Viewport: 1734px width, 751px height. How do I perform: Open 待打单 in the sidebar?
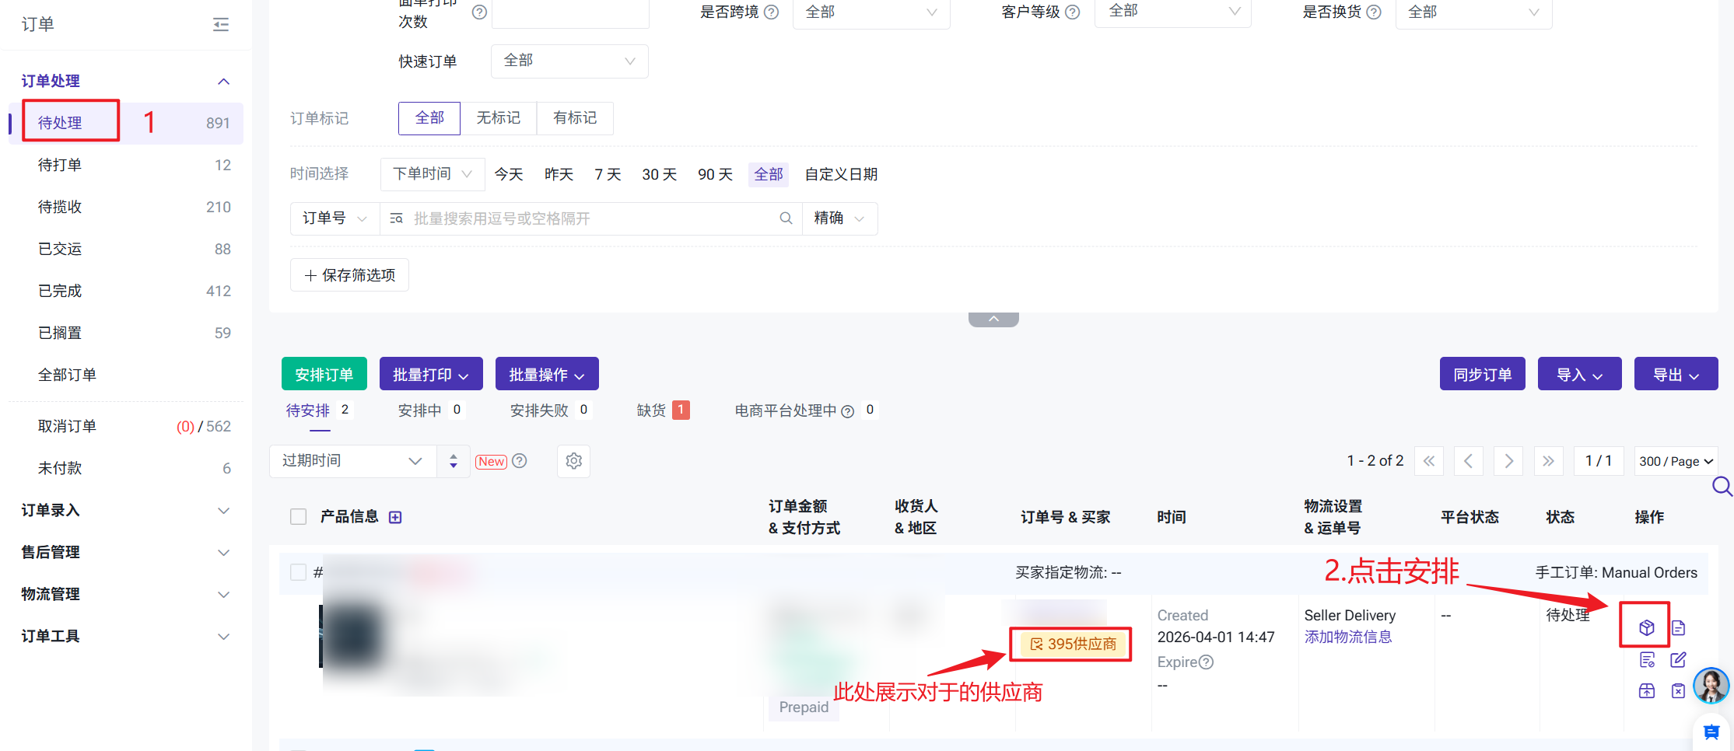(60, 165)
